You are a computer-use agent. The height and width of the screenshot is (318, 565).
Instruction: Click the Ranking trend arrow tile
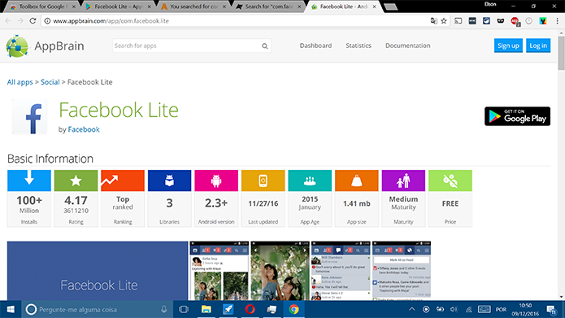pos(123,181)
